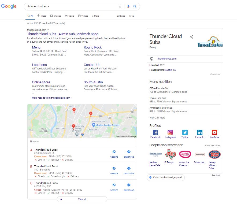The image size is (237, 204).
Task: Share the ThunderCloud Subs knowledge panel
Action: (191, 37)
